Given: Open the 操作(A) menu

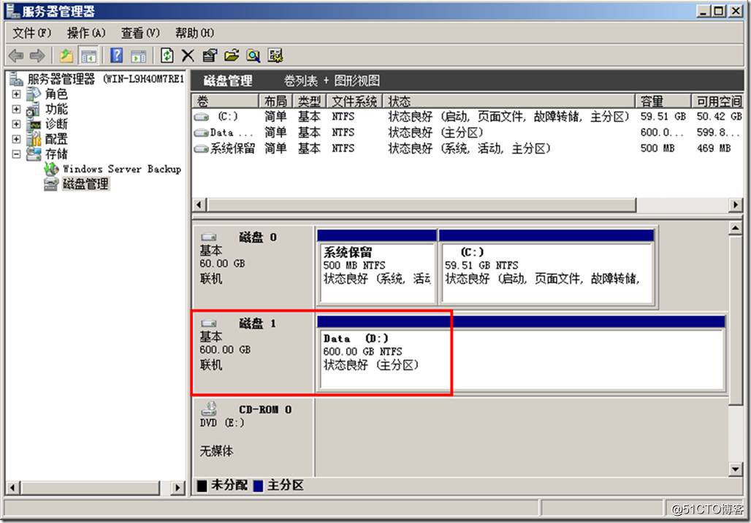Looking at the screenshot, I should (x=86, y=33).
